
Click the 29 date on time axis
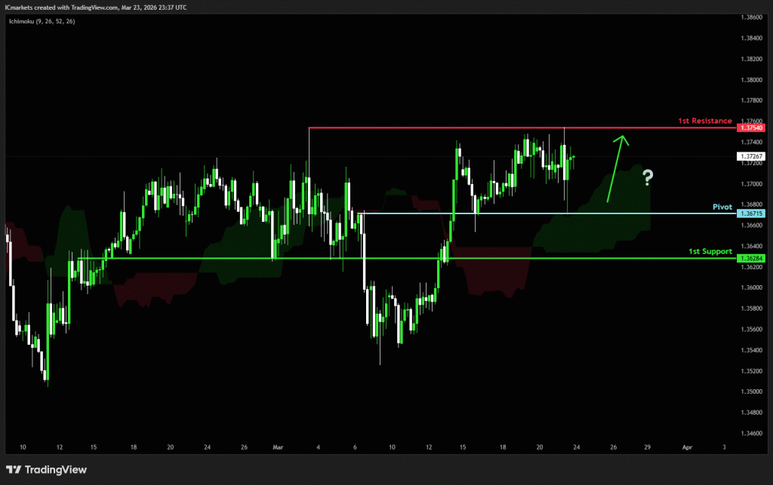[648, 447]
